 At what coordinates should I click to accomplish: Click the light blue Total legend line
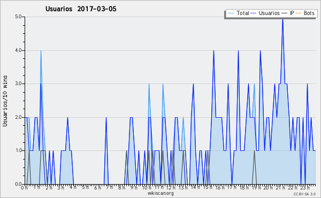[x=231, y=13]
